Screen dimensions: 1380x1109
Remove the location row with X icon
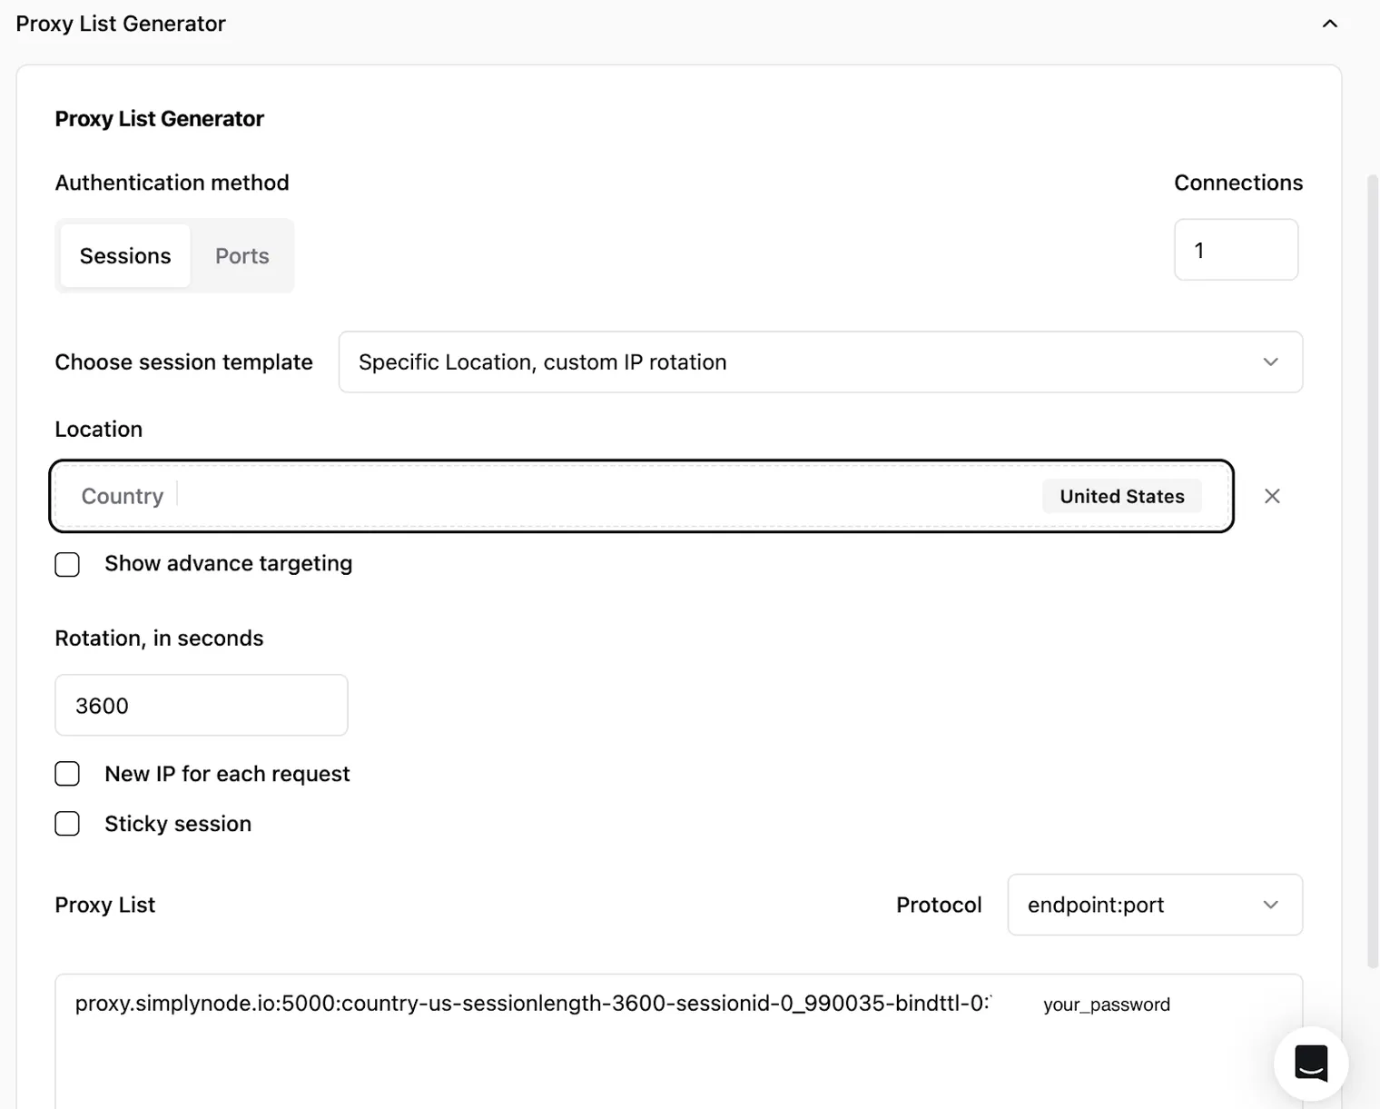click(x=1272, y=496)
